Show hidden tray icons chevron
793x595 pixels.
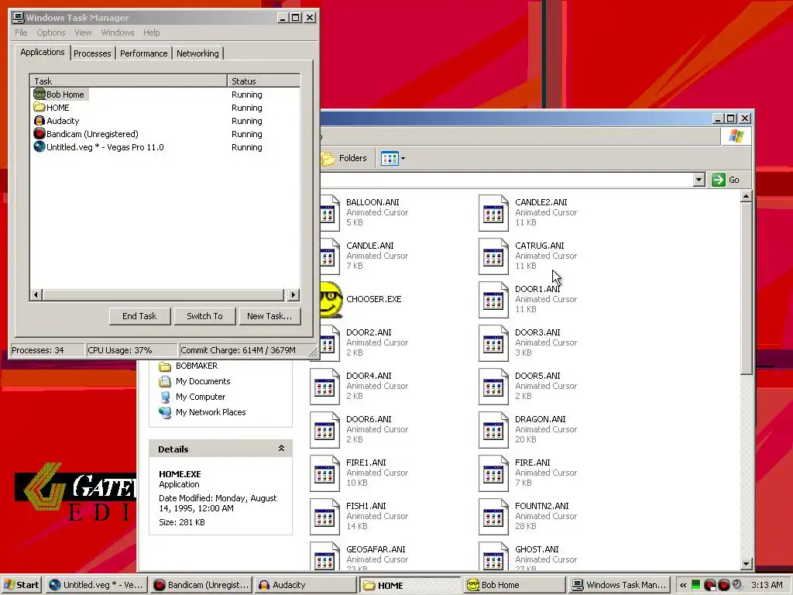[x=683, y=585]
